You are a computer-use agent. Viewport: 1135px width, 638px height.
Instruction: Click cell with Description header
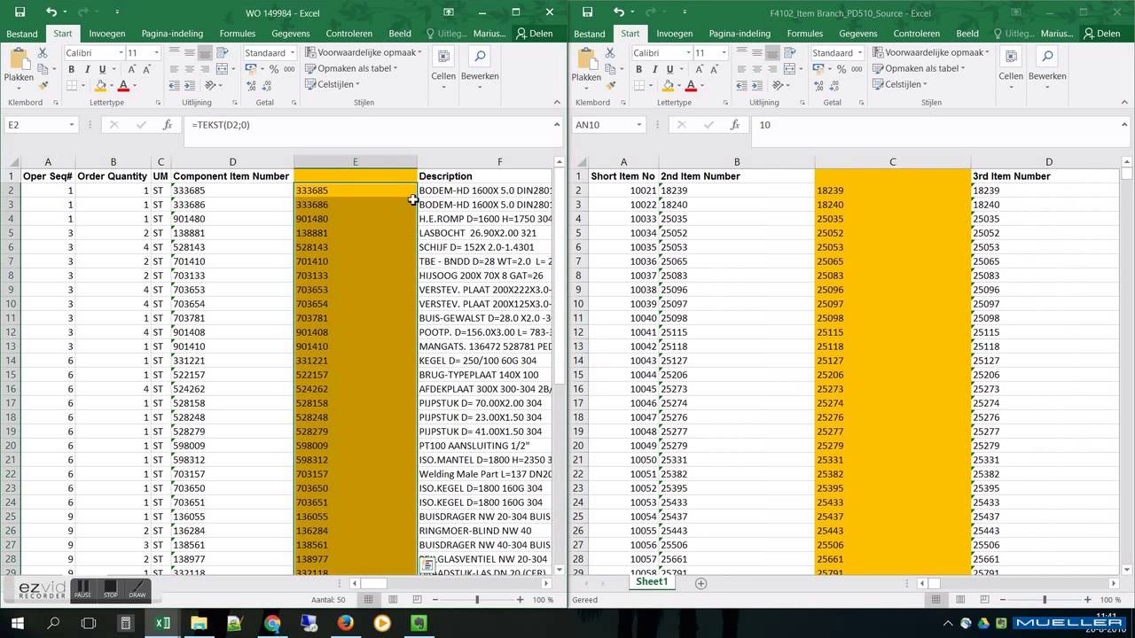(x=484, y=176)
